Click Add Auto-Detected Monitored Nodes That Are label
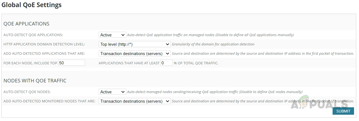The image size is (359, 121). (49, 101)
